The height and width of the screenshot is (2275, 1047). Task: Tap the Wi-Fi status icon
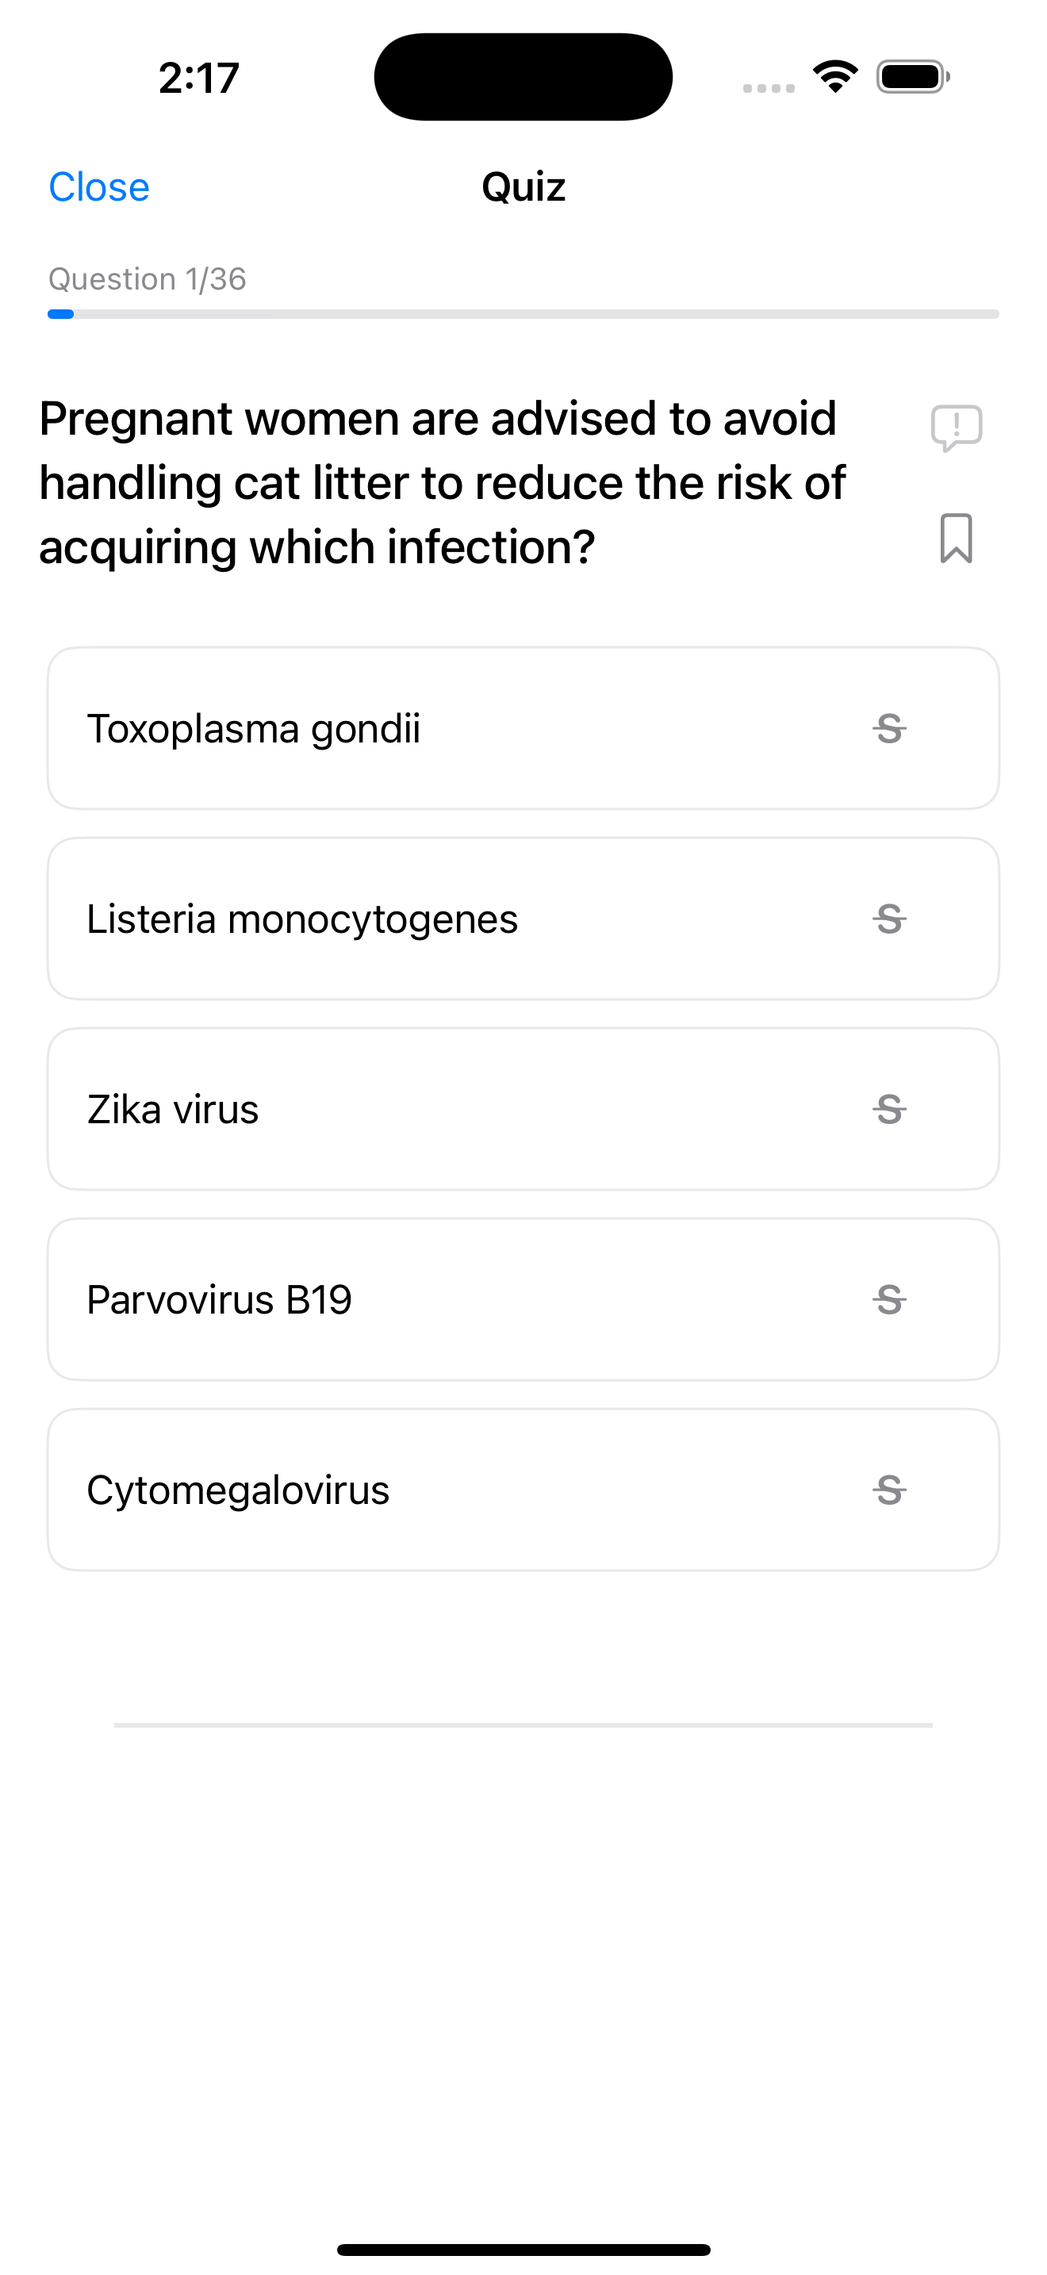835,77
